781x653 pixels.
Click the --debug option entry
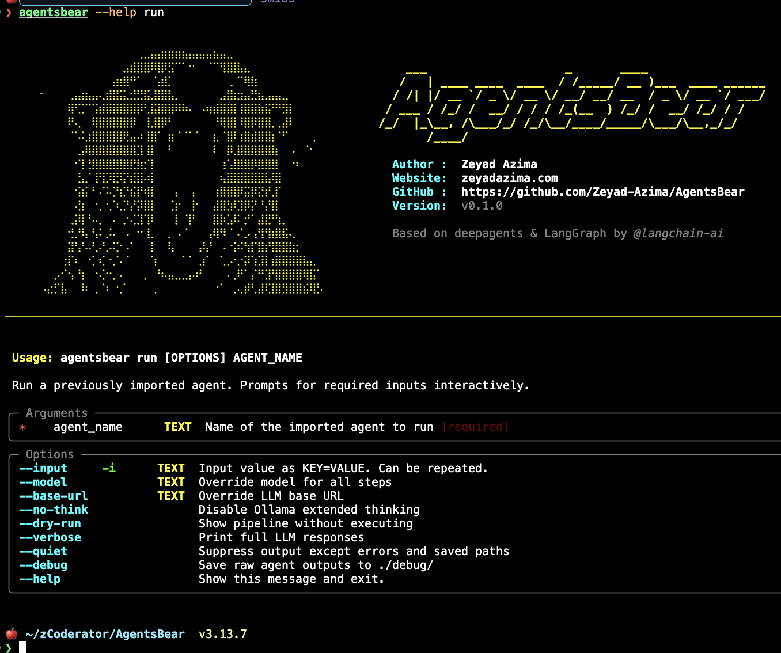pos(43,565)
